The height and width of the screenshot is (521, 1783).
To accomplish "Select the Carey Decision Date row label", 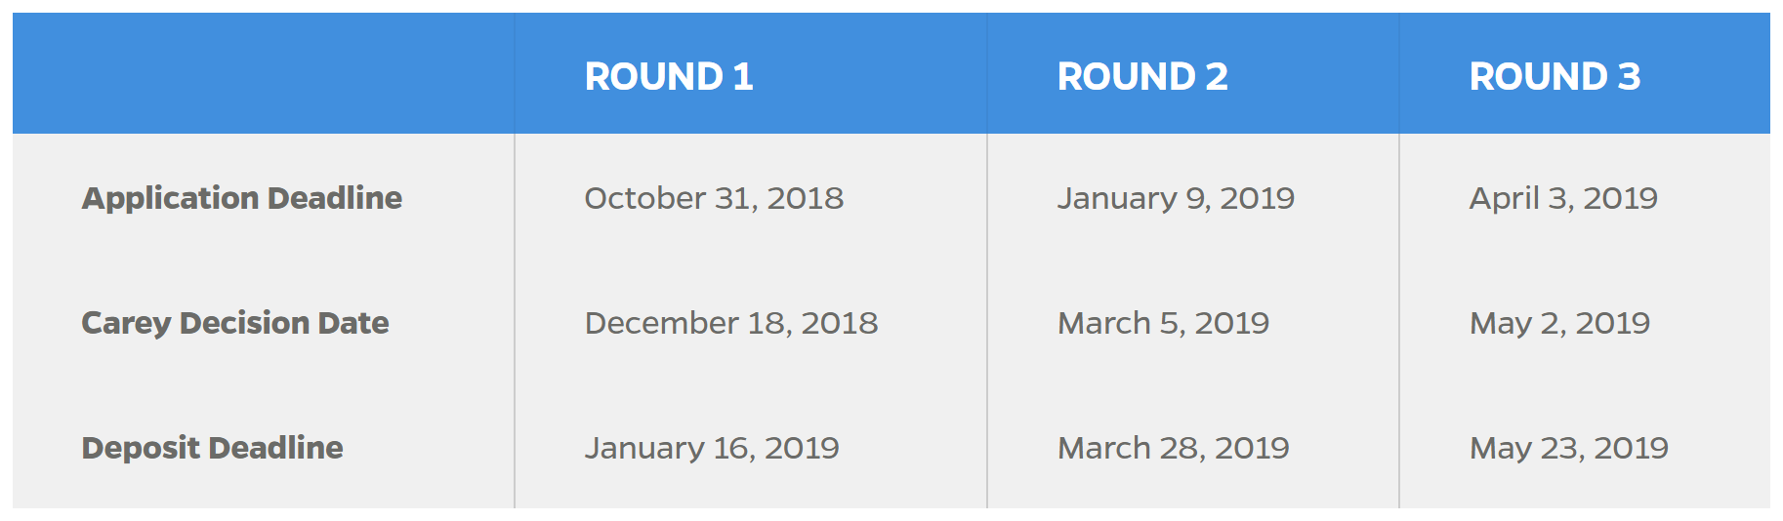I will [235, 323].
